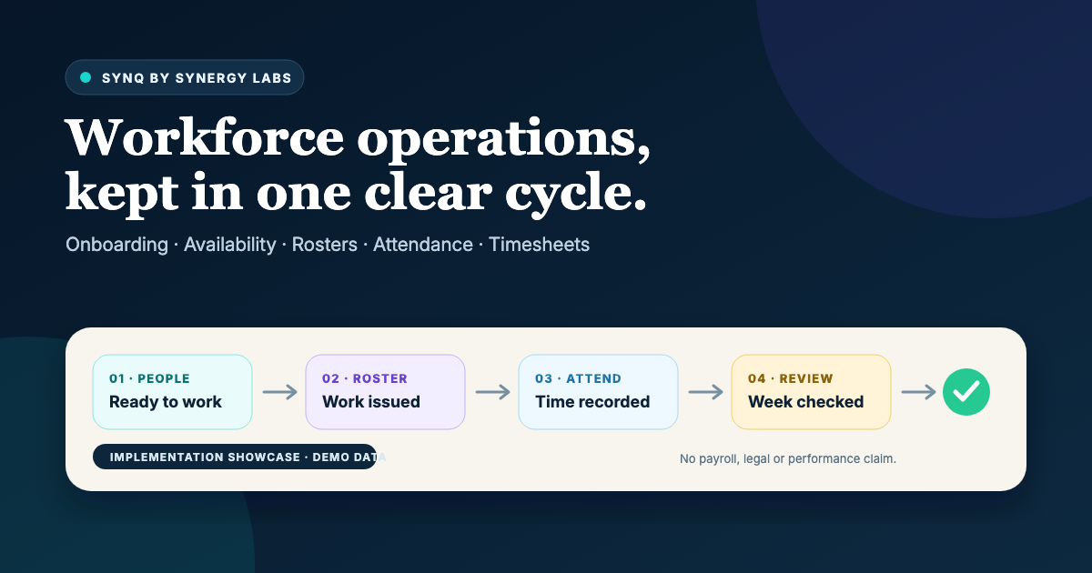1092x573 pixels.
Task: Click 'No payroll, legal or performance claim.' note
Action: click(x=788, y=458)
